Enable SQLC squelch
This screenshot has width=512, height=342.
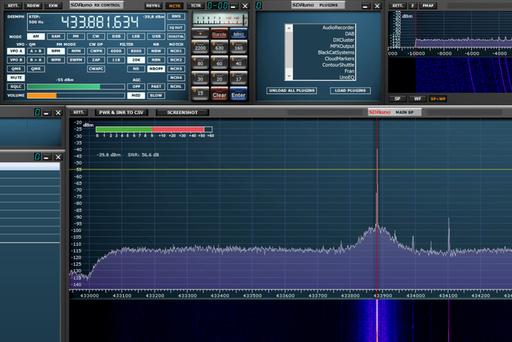tap(16, 86)
